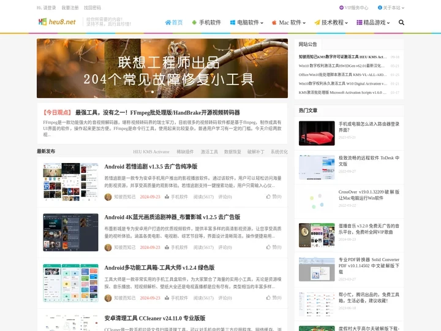441x331 pixels.
Task: Open Solid Converter PDF hot article
Action: point(369,265)
